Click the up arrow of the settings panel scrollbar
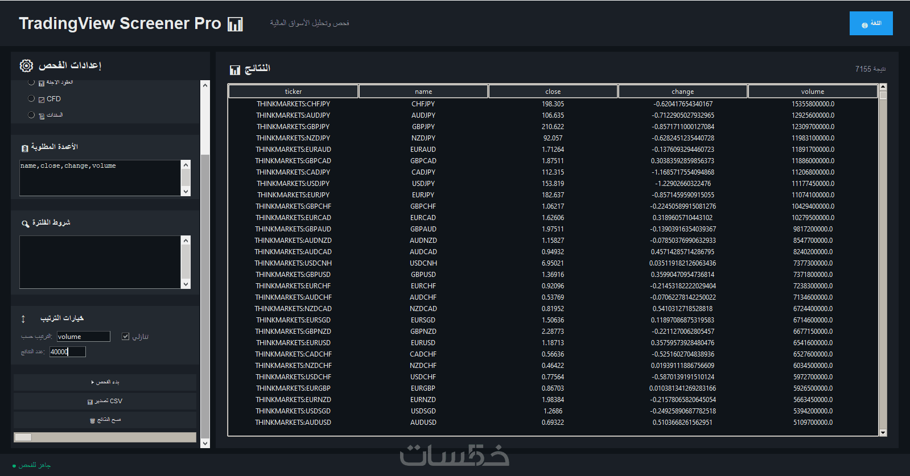 pos(205,85)
